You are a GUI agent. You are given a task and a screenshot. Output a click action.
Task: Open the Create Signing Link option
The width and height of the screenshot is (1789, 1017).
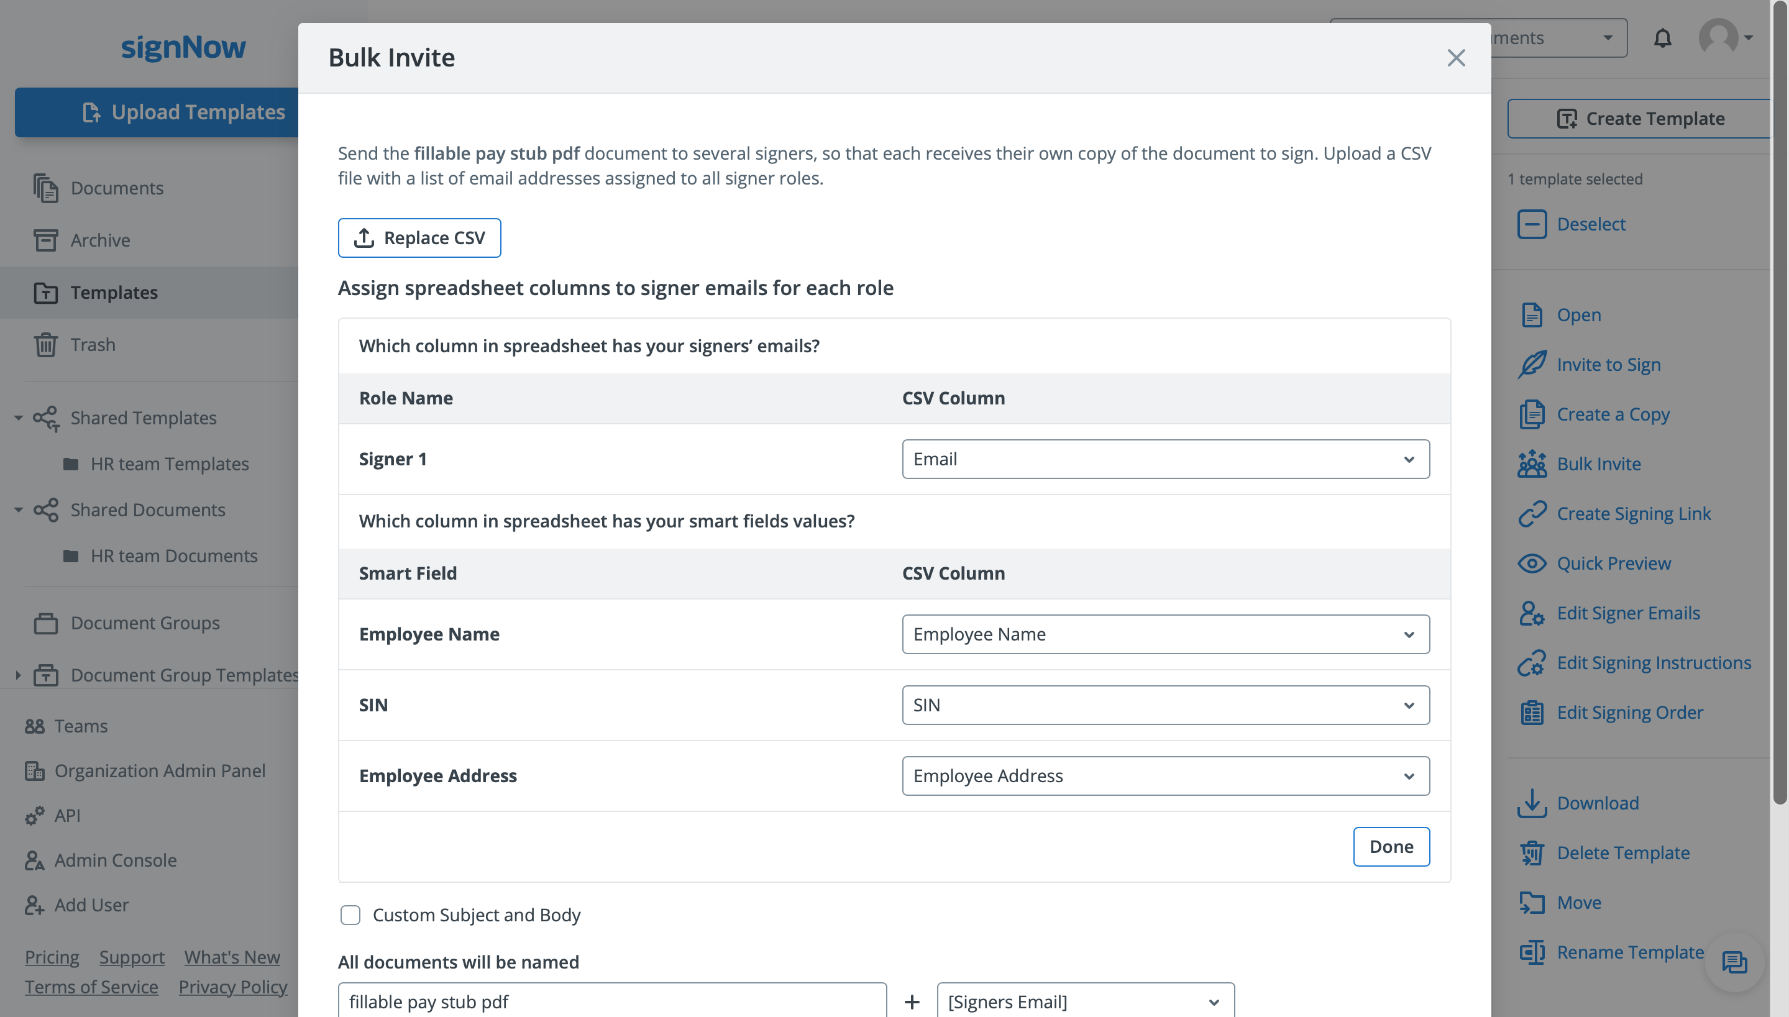pos(1633,513)
